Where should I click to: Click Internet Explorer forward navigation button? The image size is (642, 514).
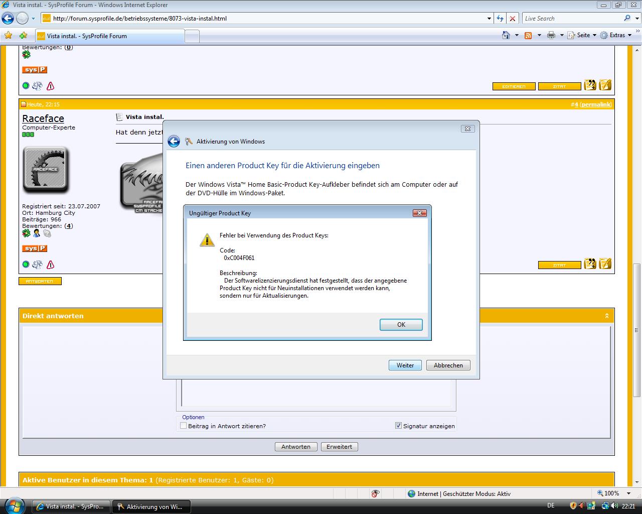22,19
